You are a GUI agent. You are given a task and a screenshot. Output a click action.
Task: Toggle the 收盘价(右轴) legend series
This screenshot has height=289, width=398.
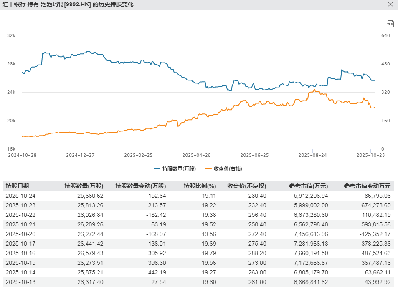click(x=224, y=169)
